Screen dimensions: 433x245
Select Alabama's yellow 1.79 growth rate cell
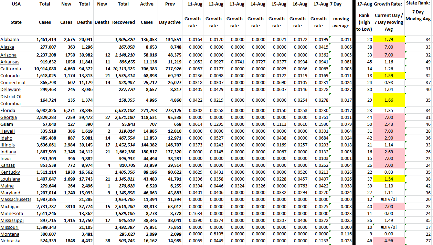click(388, 40)
